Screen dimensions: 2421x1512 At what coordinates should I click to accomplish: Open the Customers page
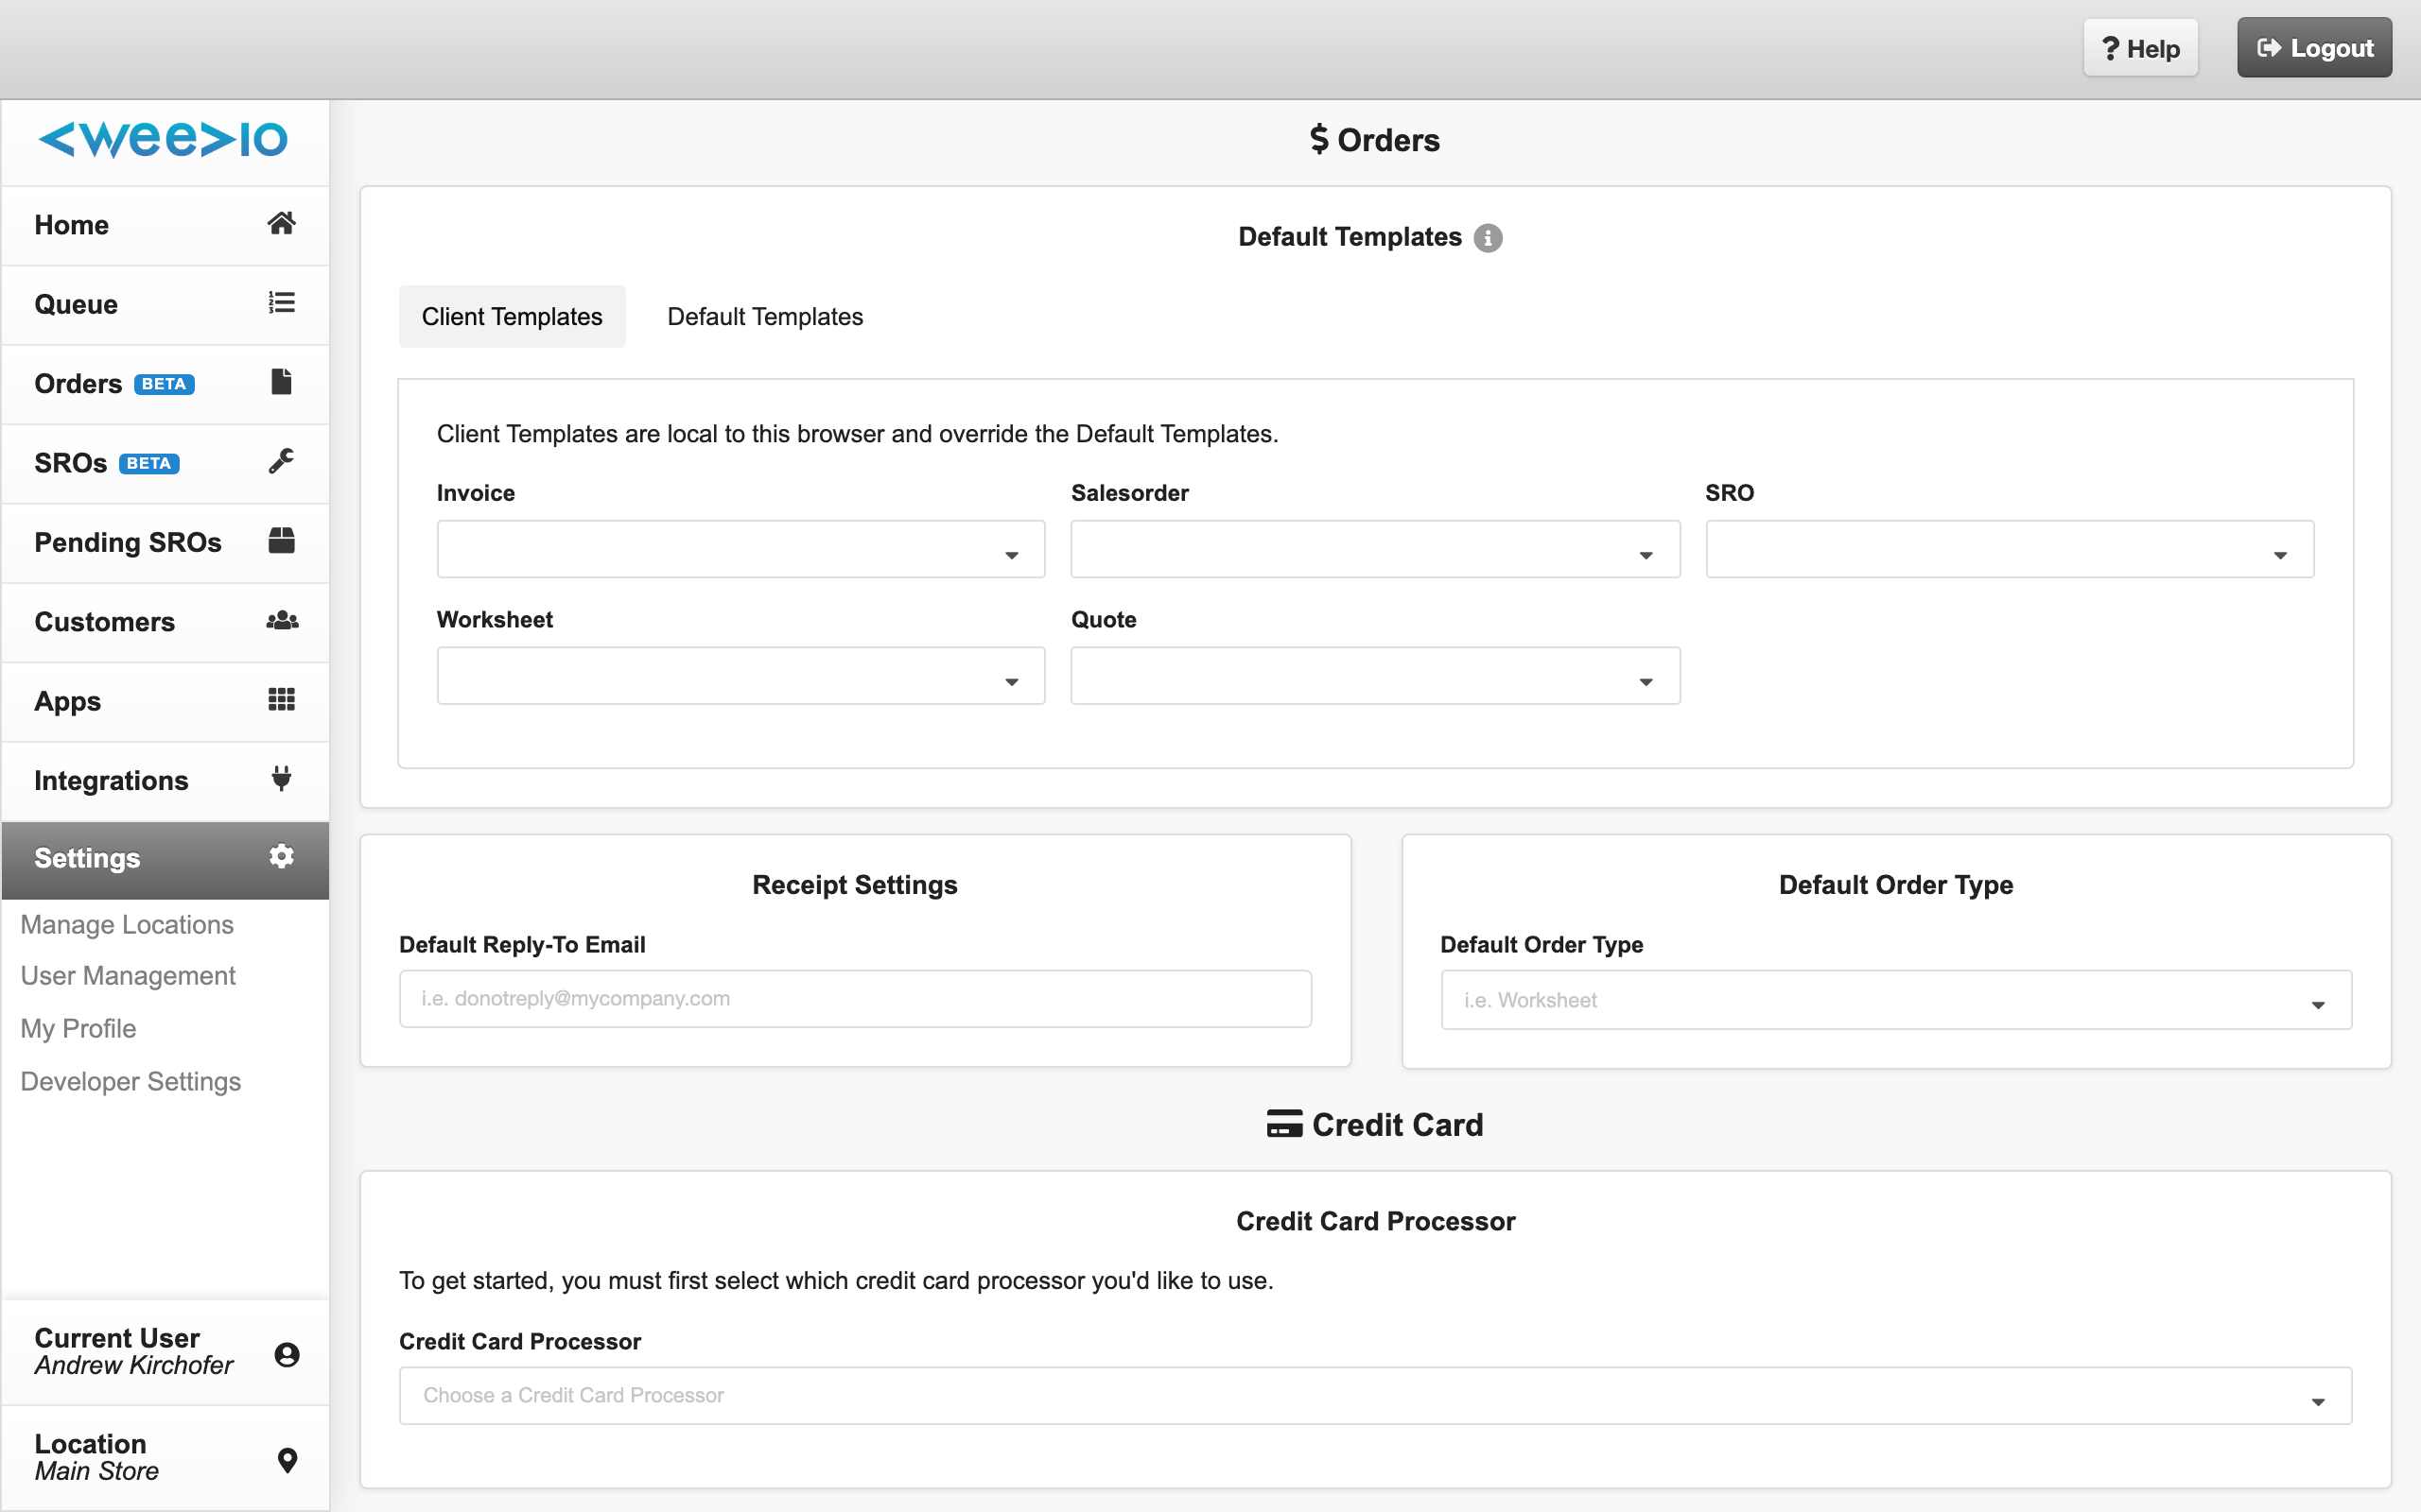[x=165, y=622]
